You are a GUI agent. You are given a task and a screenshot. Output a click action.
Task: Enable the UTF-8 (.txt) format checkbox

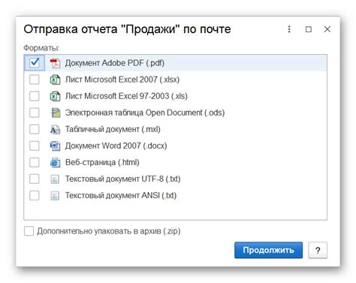35,179
